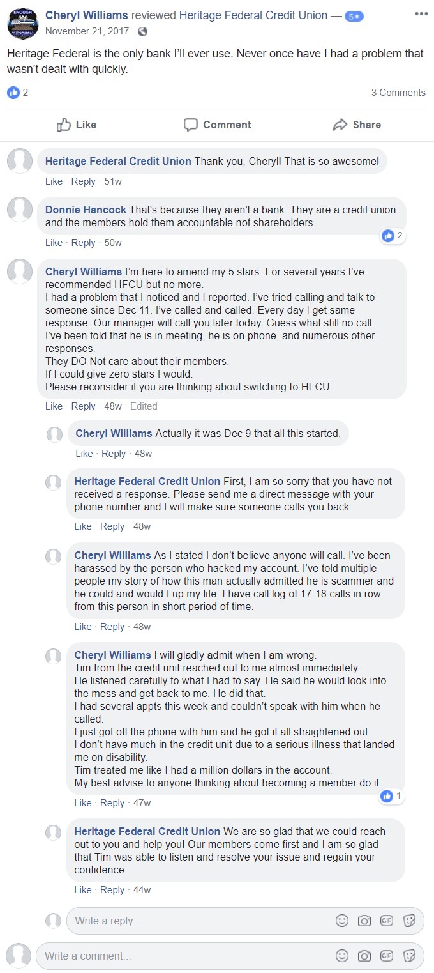This screenshot has width=434, height=973.
Task: Click the public globe privacy icon
Action: point(142,31)
